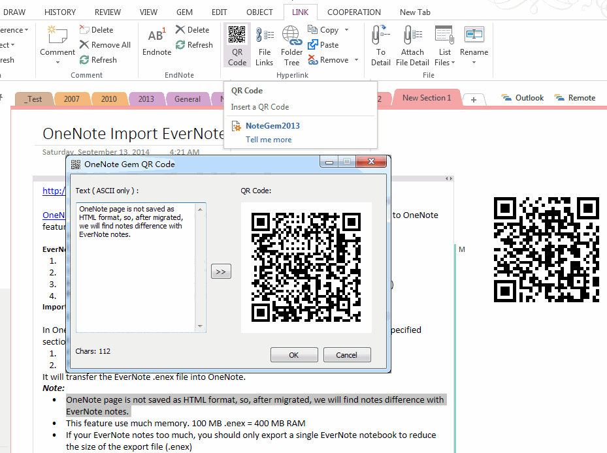Image resolution: width=607 pixels, height=453 pixels.
Task: Select the _Test section tab
Action: point(34,99)
